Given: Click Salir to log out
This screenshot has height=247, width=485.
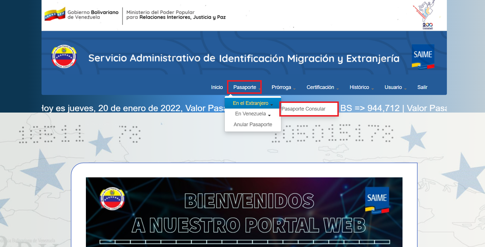Looking at the screenshot, I should click(x=422, y=87).
